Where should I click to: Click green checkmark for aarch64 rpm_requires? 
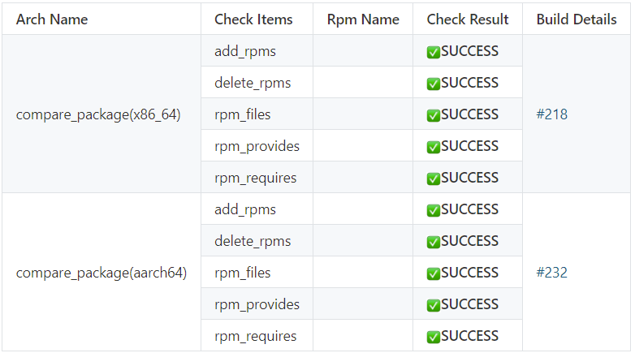(x=434, y=337)
